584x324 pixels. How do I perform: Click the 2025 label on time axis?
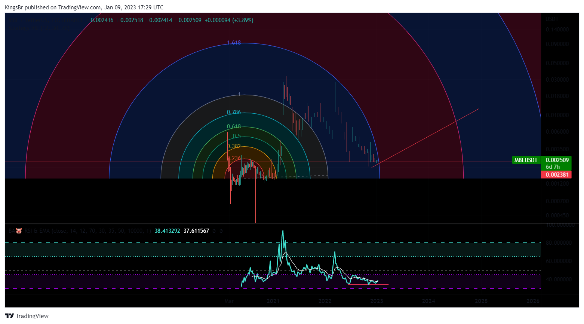pyautogui.click(x=481, y=301)
